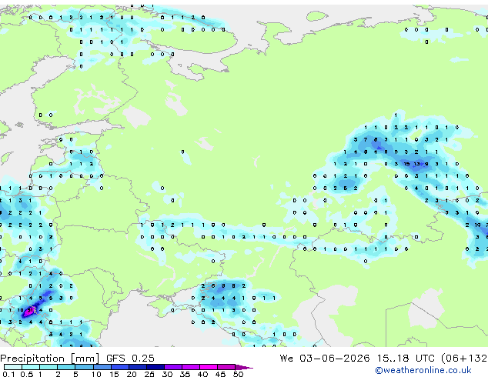The width and height of the screenshot is (488, 377).
Task: Pick the 30–35 mm purple legend swatch
Action: (173, 367)
